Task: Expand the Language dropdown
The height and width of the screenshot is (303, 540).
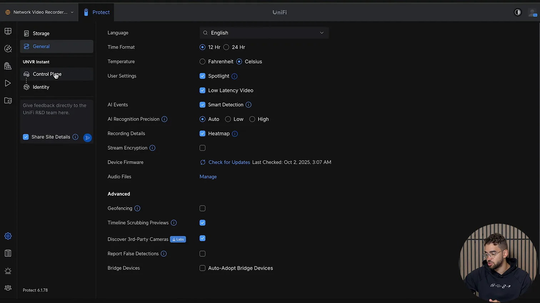Action: (264, 33)
